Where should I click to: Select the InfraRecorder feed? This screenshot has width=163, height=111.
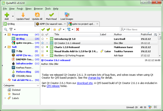25,63
